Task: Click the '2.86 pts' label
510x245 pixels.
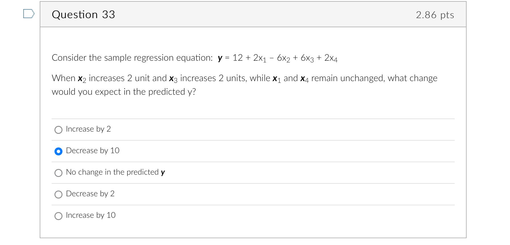Action: 435,15
